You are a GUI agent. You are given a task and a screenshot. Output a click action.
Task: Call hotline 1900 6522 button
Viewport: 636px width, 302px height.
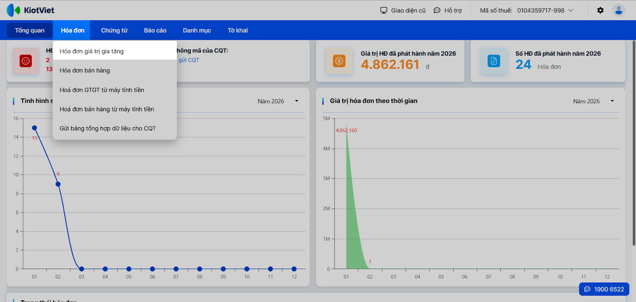pyautogui.click(x=604, y=289)
